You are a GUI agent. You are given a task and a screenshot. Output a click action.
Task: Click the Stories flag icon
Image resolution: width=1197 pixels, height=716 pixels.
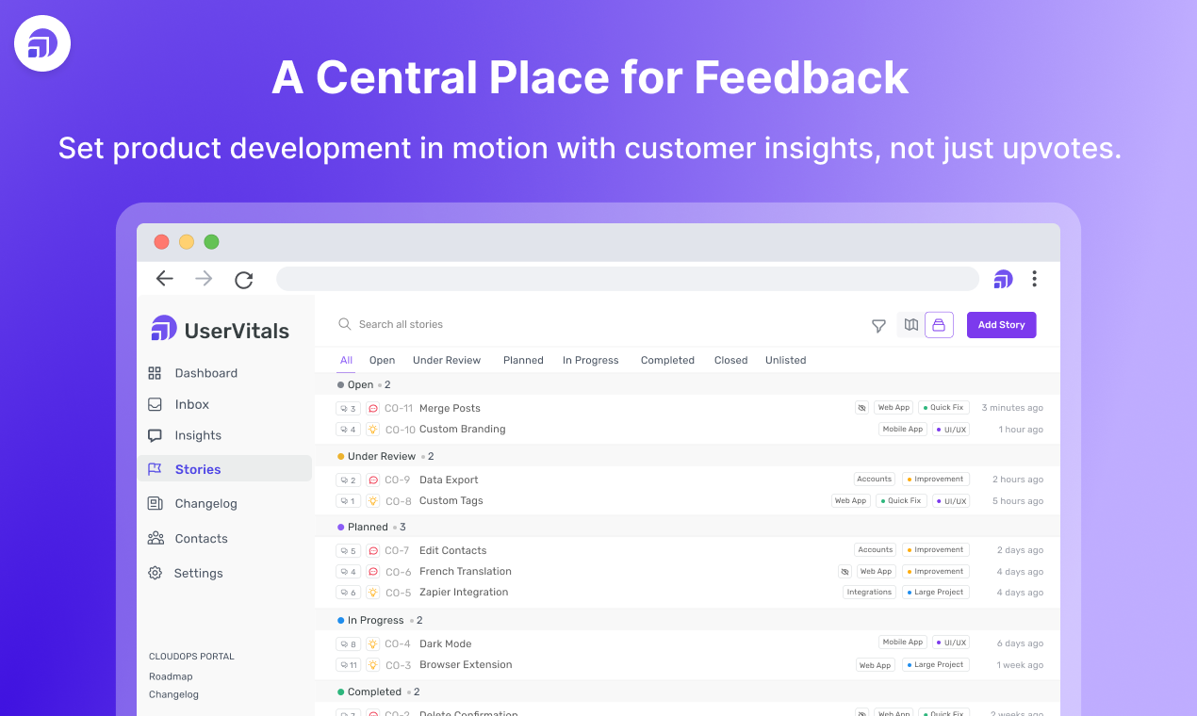click(155, 469)
